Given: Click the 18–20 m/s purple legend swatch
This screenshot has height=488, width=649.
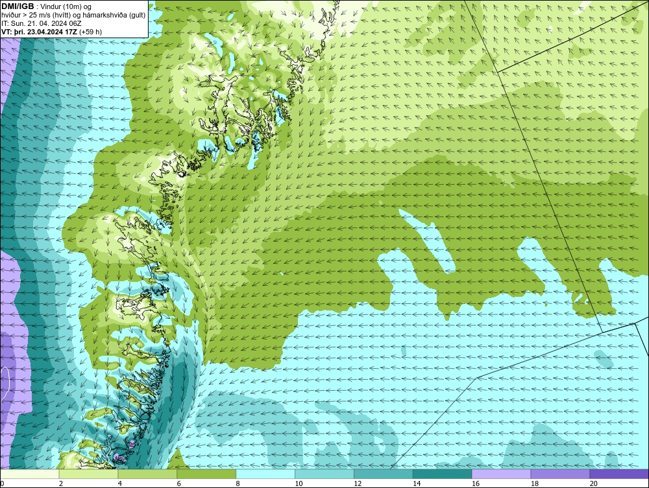Looking at the screenshot, I should click(x=561, y=474).
